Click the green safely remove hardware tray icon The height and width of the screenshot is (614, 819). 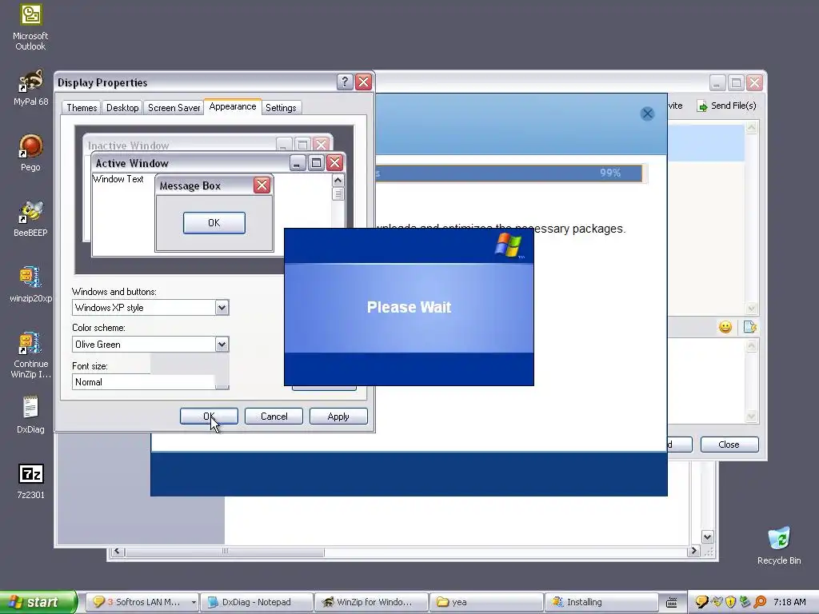pyautogui.click(x=745, y=602)
